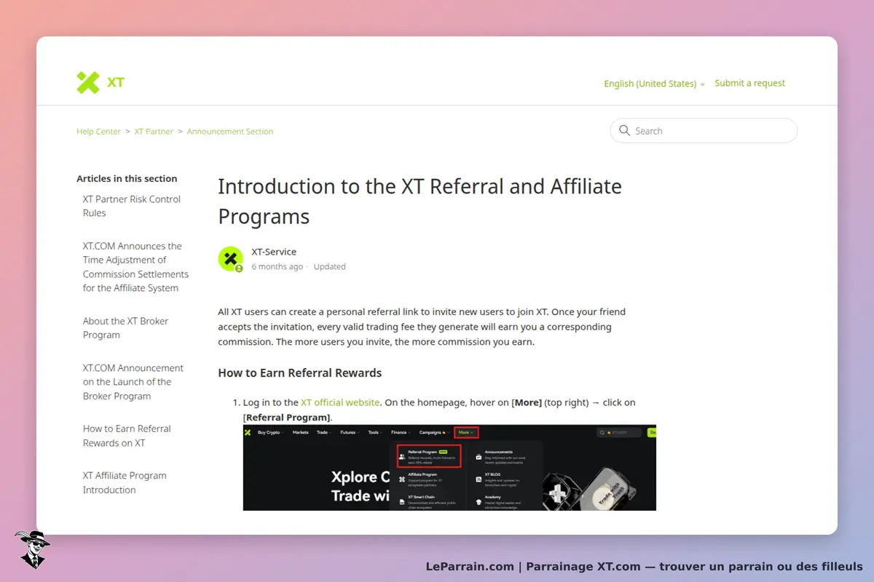Open the XT Partner breadcrumb

(x=154, y=132)
